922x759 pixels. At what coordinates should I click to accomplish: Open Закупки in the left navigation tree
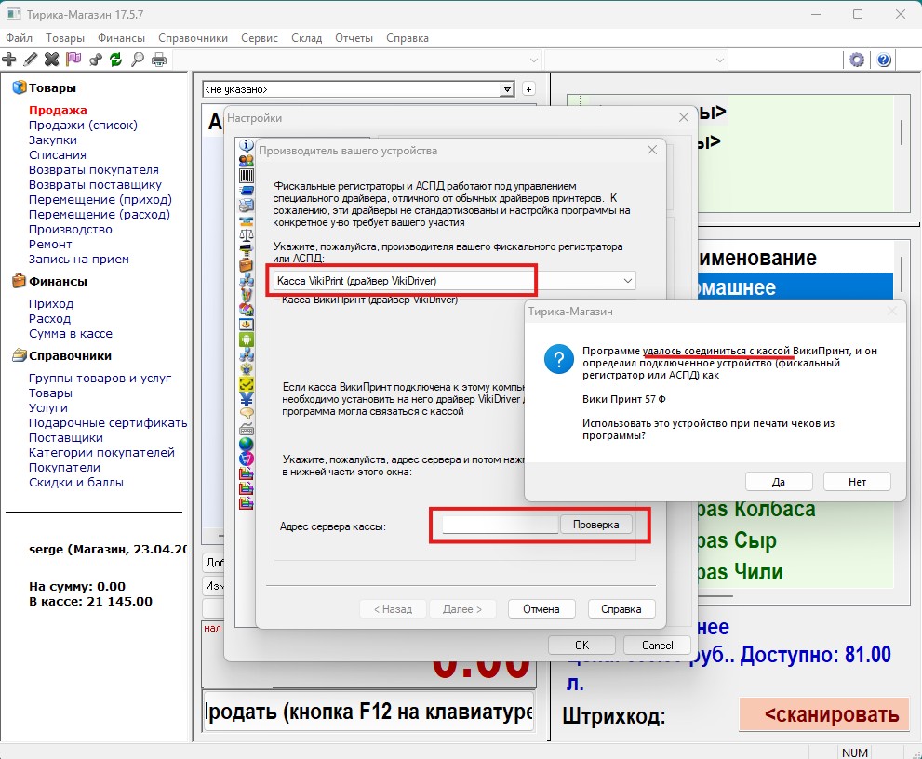53,140
